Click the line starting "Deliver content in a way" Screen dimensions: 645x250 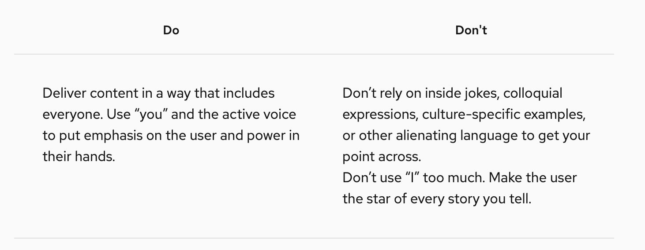158,93
